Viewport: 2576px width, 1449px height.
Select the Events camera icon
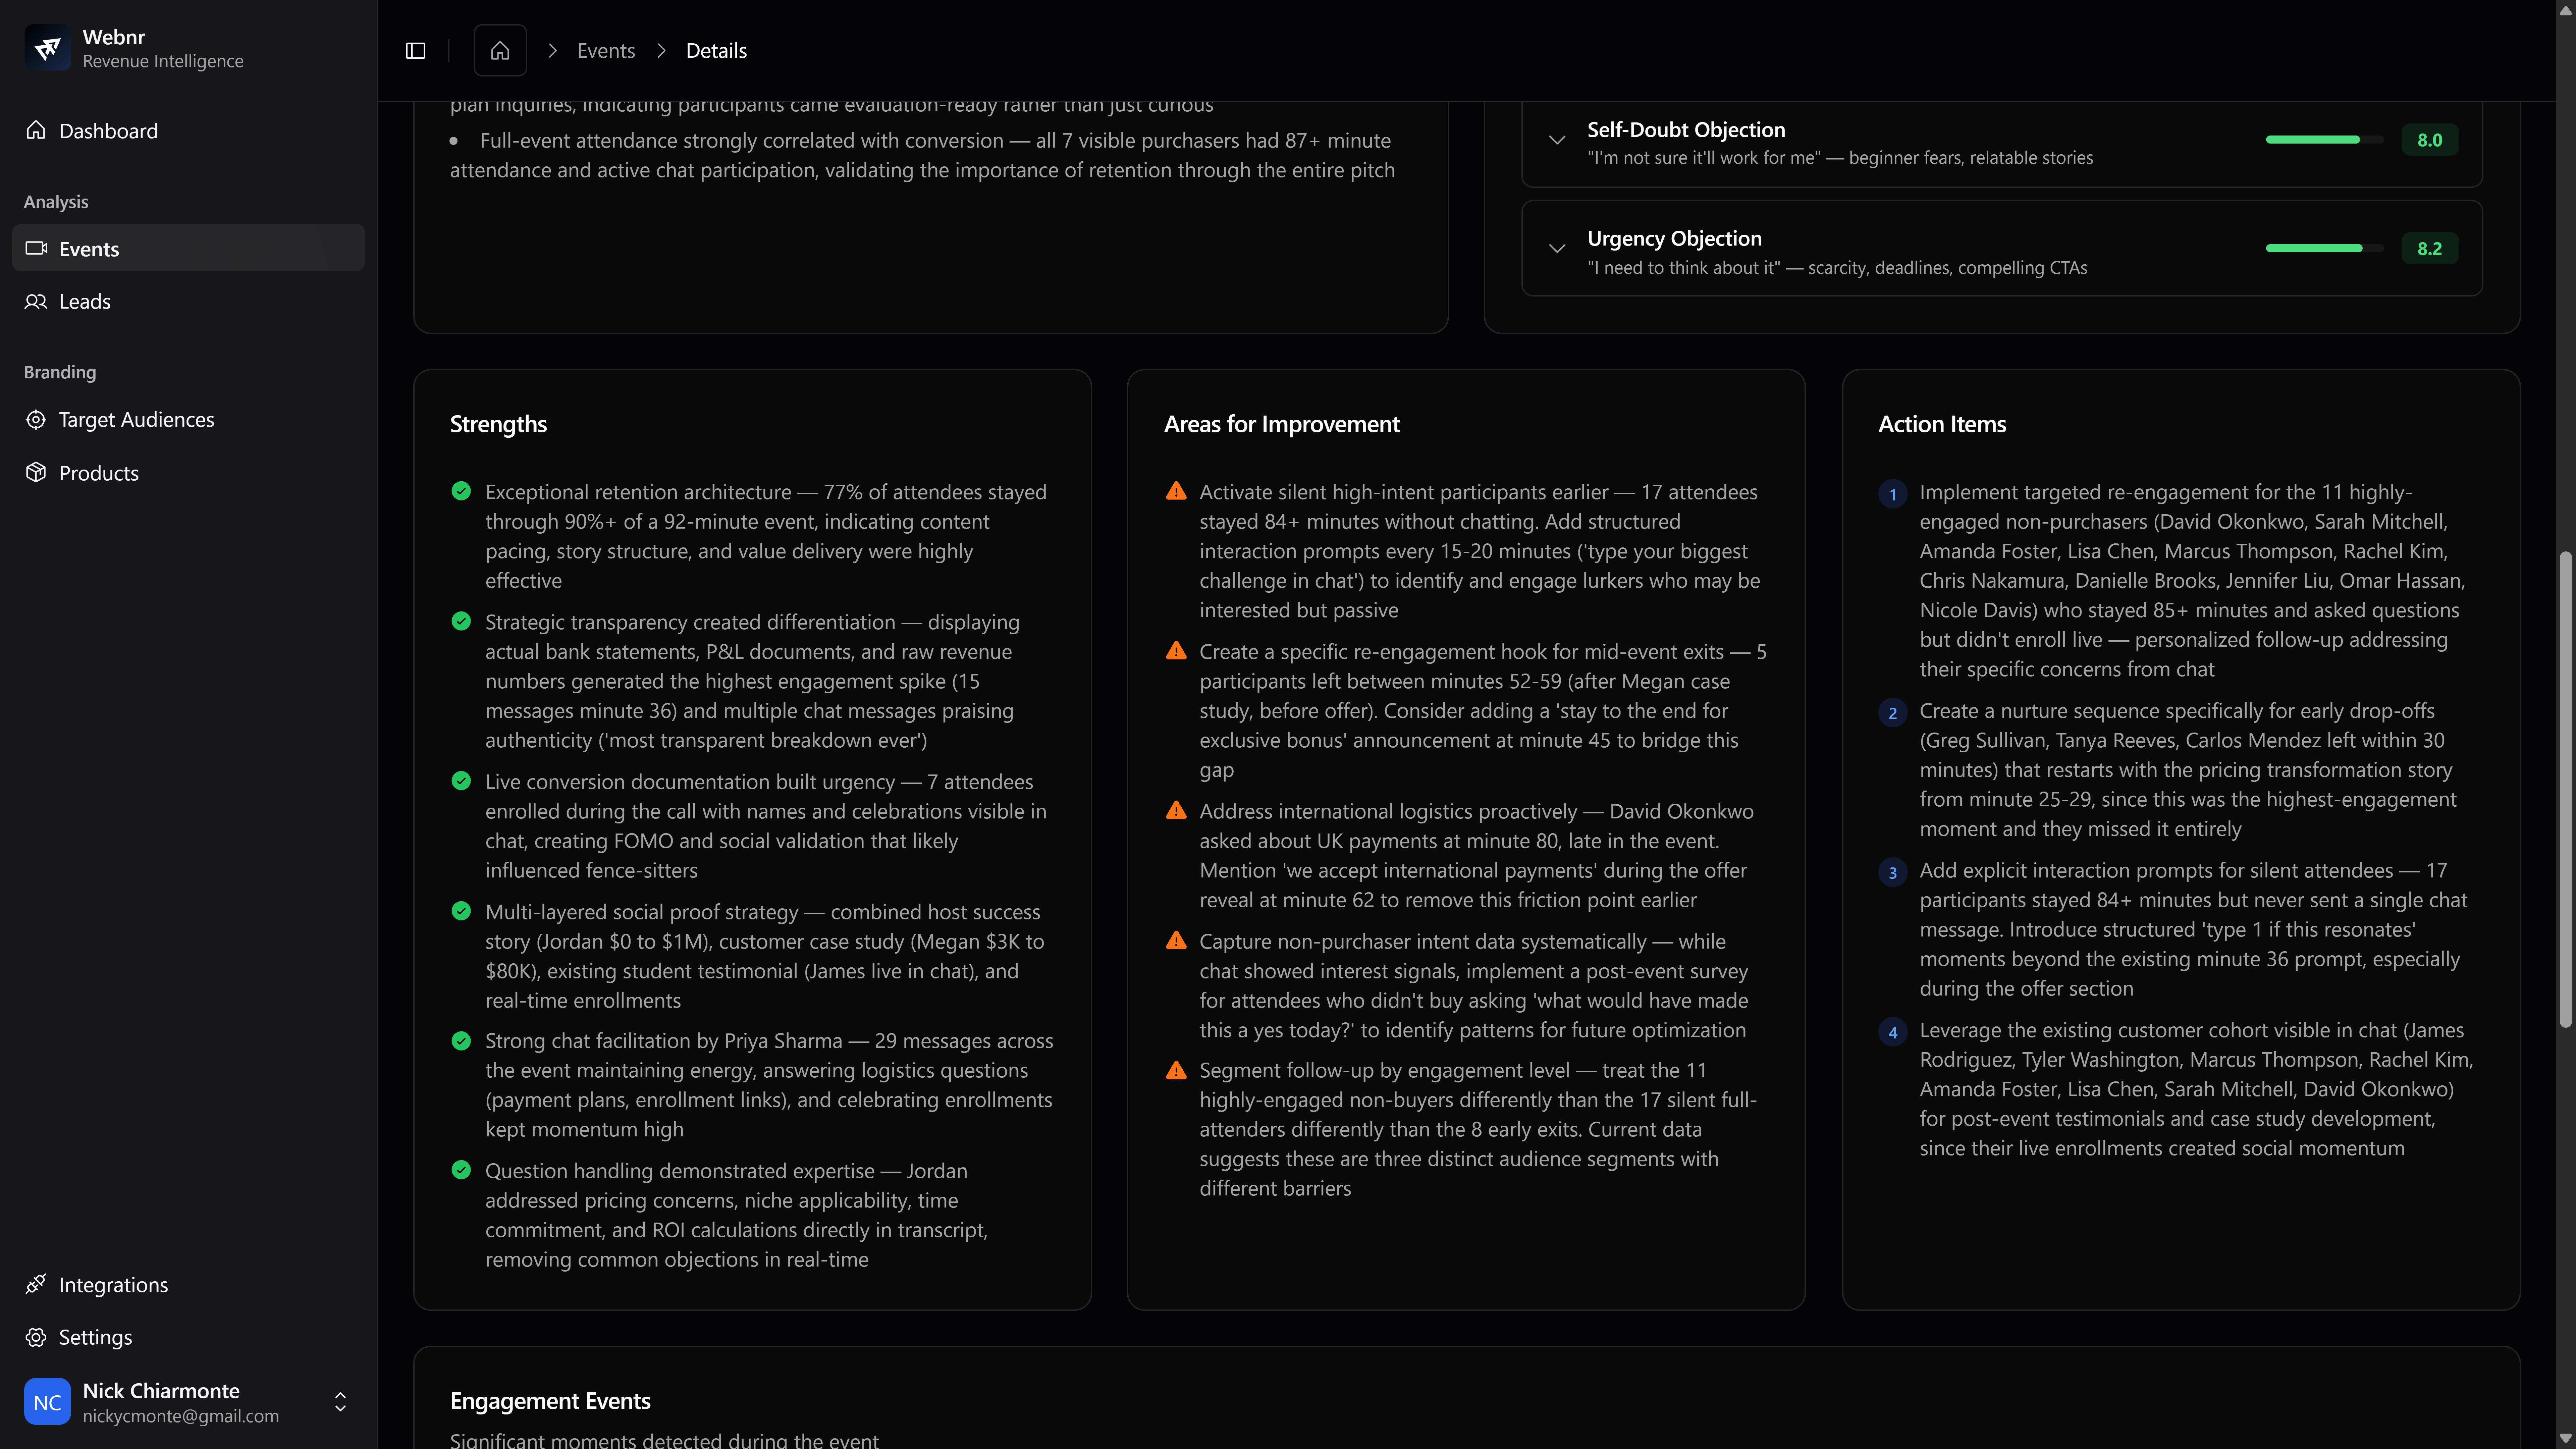[36, 248]
